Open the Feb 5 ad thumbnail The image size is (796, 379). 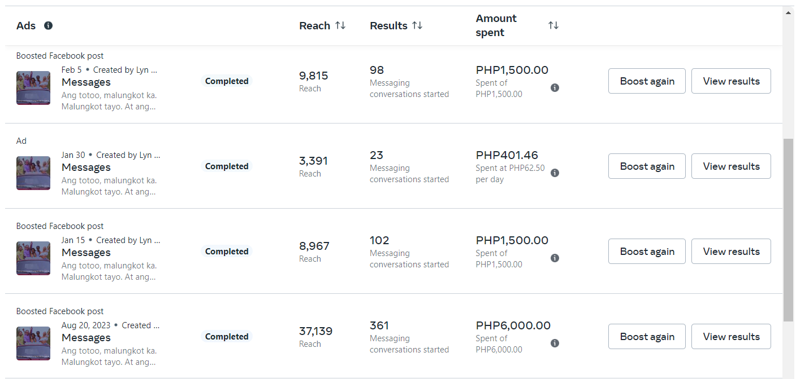click(33, 88)
